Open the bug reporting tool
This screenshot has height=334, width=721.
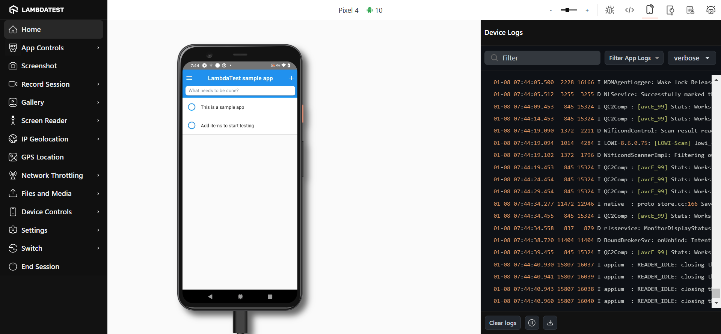609,10
